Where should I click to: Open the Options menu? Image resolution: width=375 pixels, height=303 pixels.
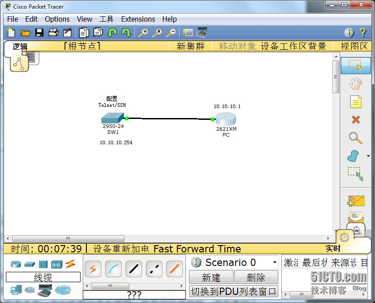pyautogui.click(x=57, y=19)
